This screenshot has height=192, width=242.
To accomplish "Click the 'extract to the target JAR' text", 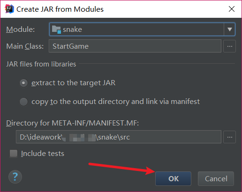I will pyautogui.click(x=74, y=83).
